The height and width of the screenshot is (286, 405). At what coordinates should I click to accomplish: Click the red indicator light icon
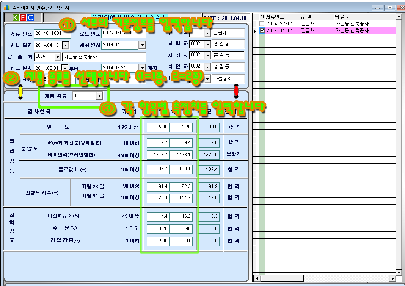coord(236,91)
